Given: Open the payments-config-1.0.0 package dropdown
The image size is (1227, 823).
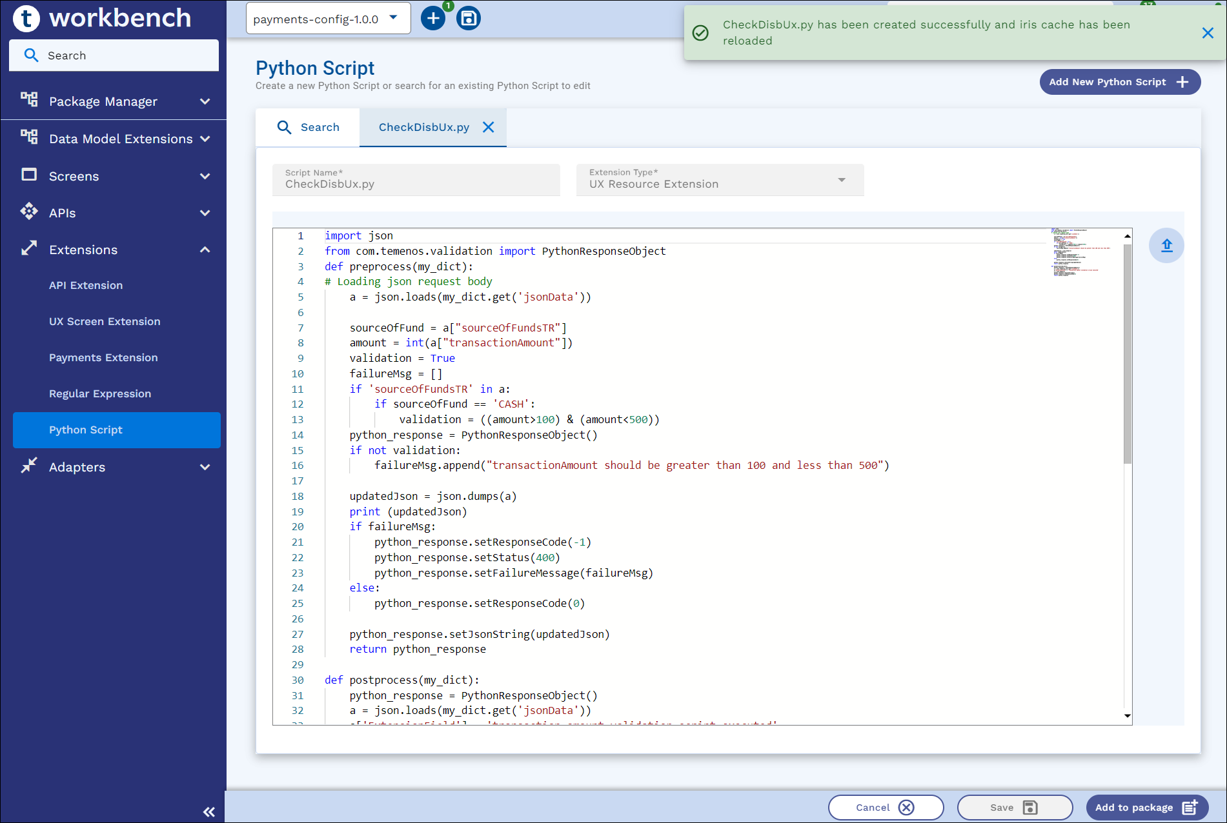Looking at the screenshot, I should 328,19.
